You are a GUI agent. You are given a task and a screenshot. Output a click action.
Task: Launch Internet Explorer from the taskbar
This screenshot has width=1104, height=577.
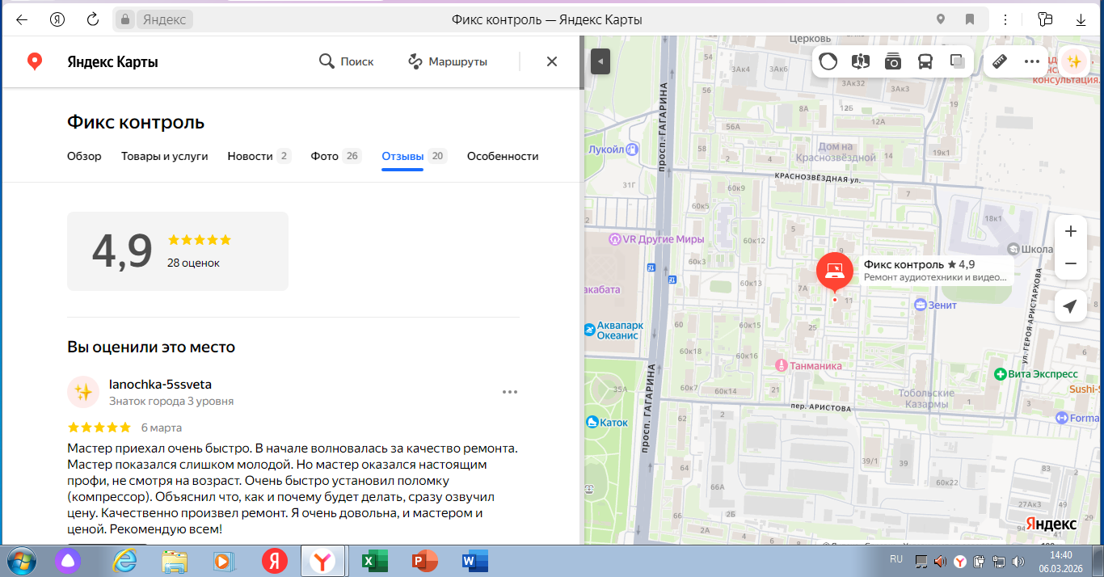click(124, 561)
